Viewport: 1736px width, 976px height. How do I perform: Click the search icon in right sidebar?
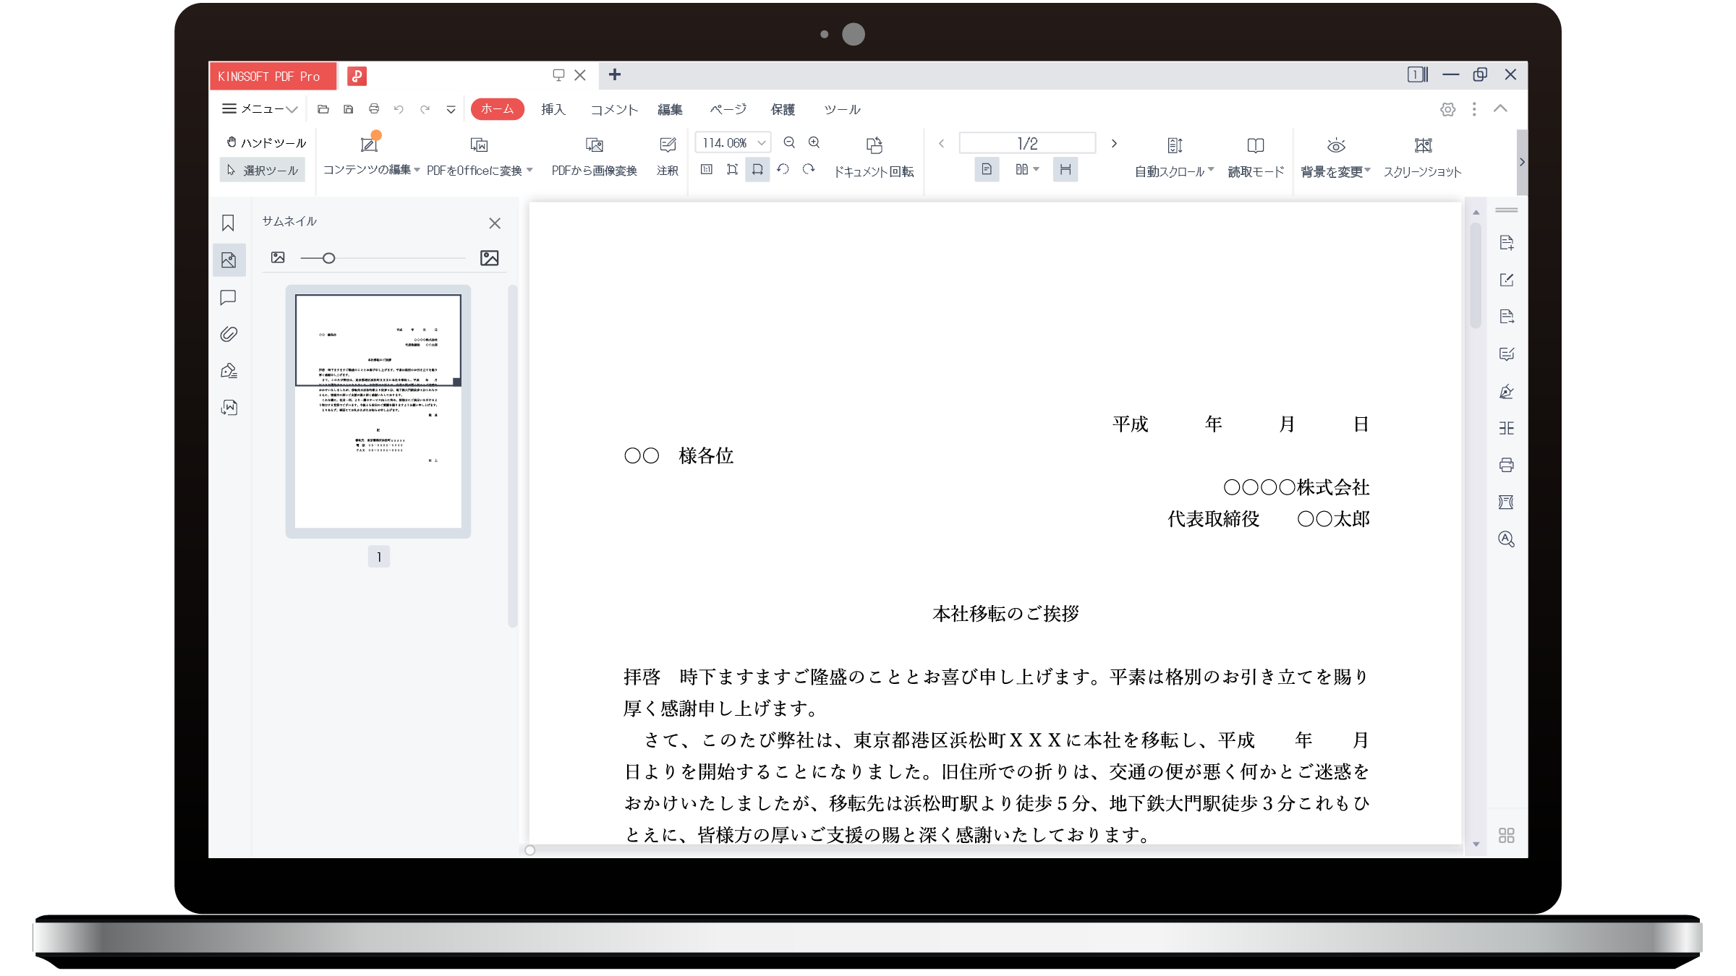coord(1506,539)
